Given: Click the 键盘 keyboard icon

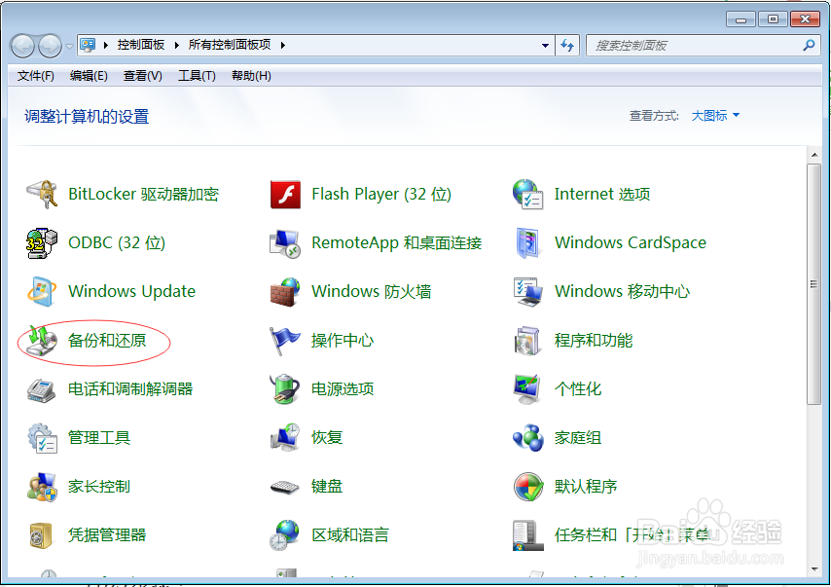Looking at the screenshot, I should pyautogui.click(x=285, y=487).
